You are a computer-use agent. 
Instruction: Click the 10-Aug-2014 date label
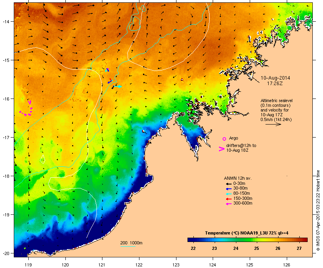pyautogui.click(x=275, y=78)
